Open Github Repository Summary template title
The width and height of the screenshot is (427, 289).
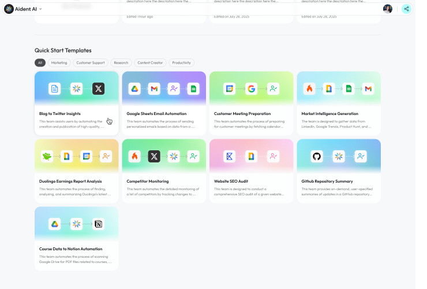point(327,181)
